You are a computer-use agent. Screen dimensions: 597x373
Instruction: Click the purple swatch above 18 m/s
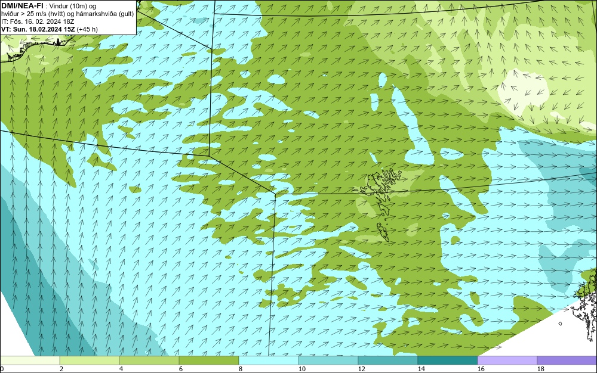pyautogui.click(x=567, y=360)
